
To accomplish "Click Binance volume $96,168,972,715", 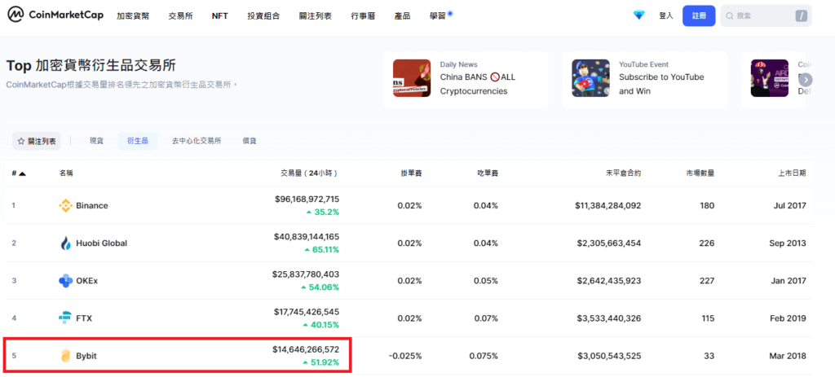I will 307,199.
